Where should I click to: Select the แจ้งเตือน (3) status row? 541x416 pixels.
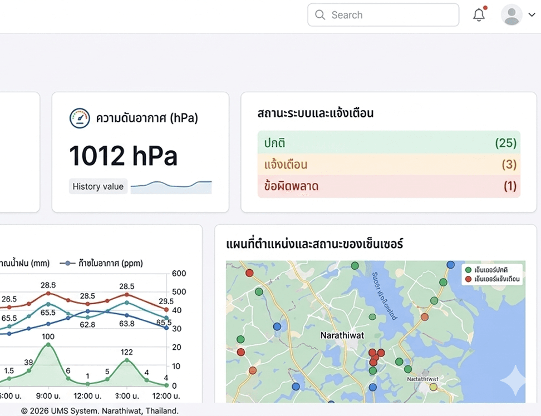pos(389,165)
